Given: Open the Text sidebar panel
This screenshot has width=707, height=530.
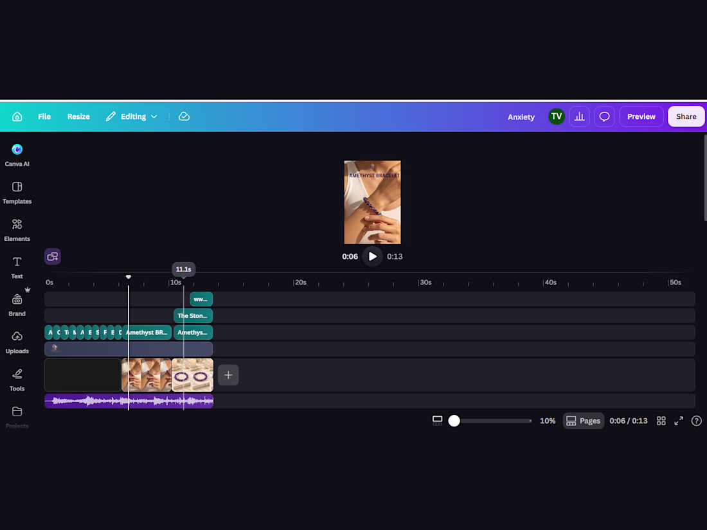Looking at the screenshot, I should (x=17, y=267).
